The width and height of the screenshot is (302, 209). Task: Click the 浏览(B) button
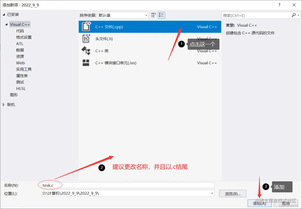coord(233,194)
